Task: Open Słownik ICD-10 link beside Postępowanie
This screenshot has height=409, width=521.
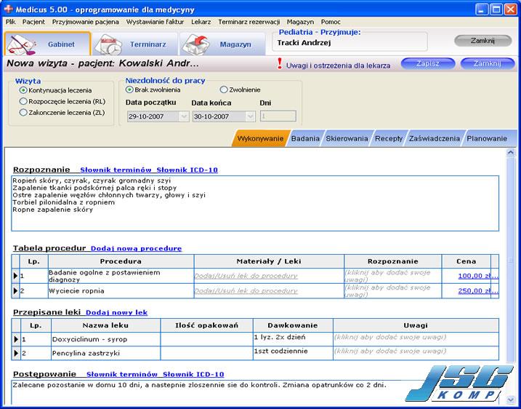Action: pos(193,374)
